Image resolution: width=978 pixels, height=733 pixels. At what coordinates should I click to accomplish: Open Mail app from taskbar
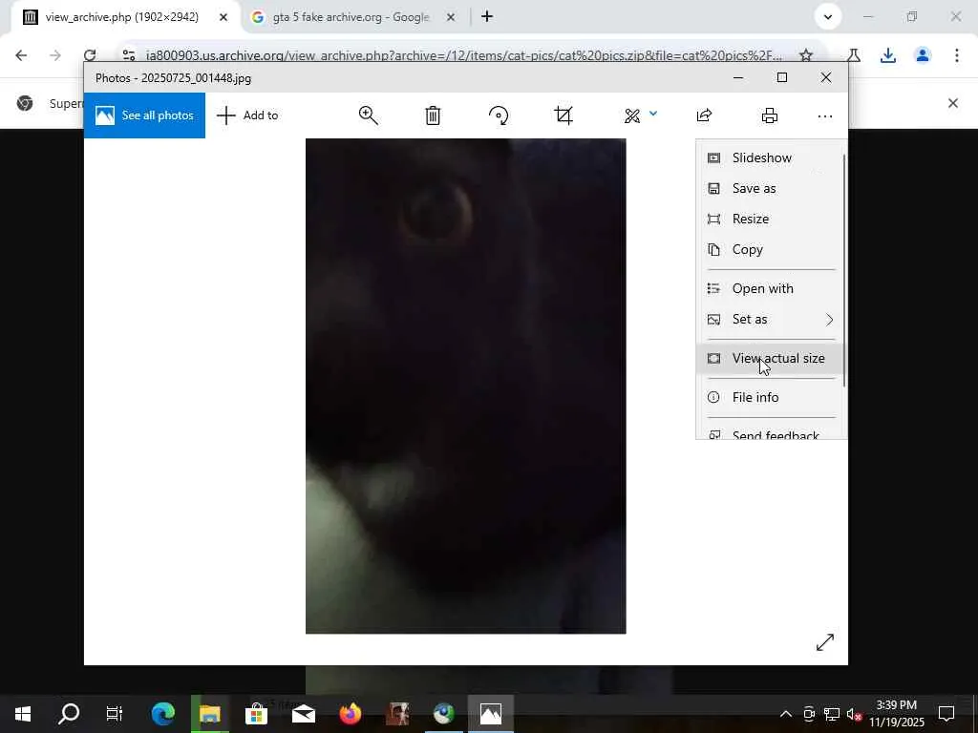pyautogui.click(x=303, y=714)
